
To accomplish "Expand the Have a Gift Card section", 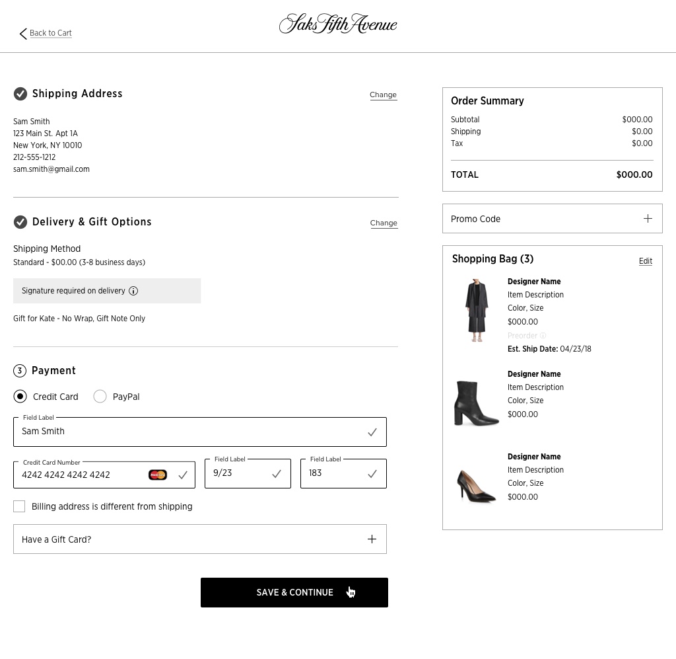I will 372,539.
